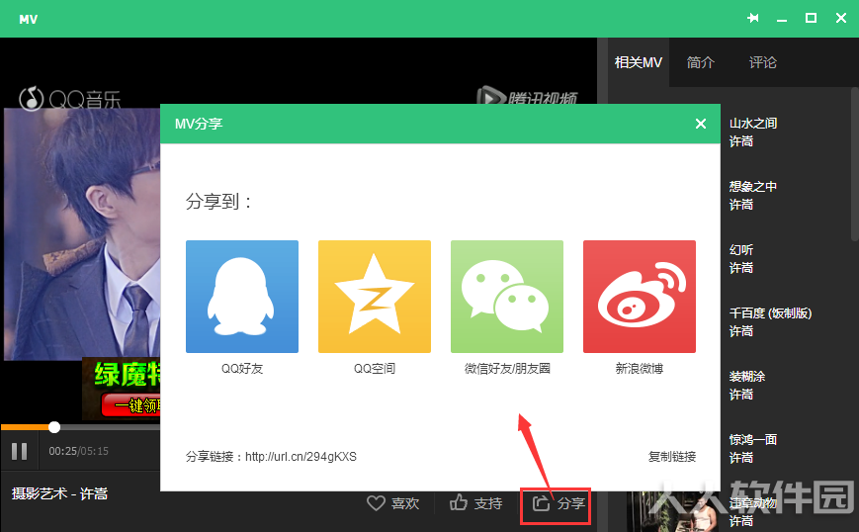Minimize the MV window
Screen dimensions: 859x532
point(782,19)
